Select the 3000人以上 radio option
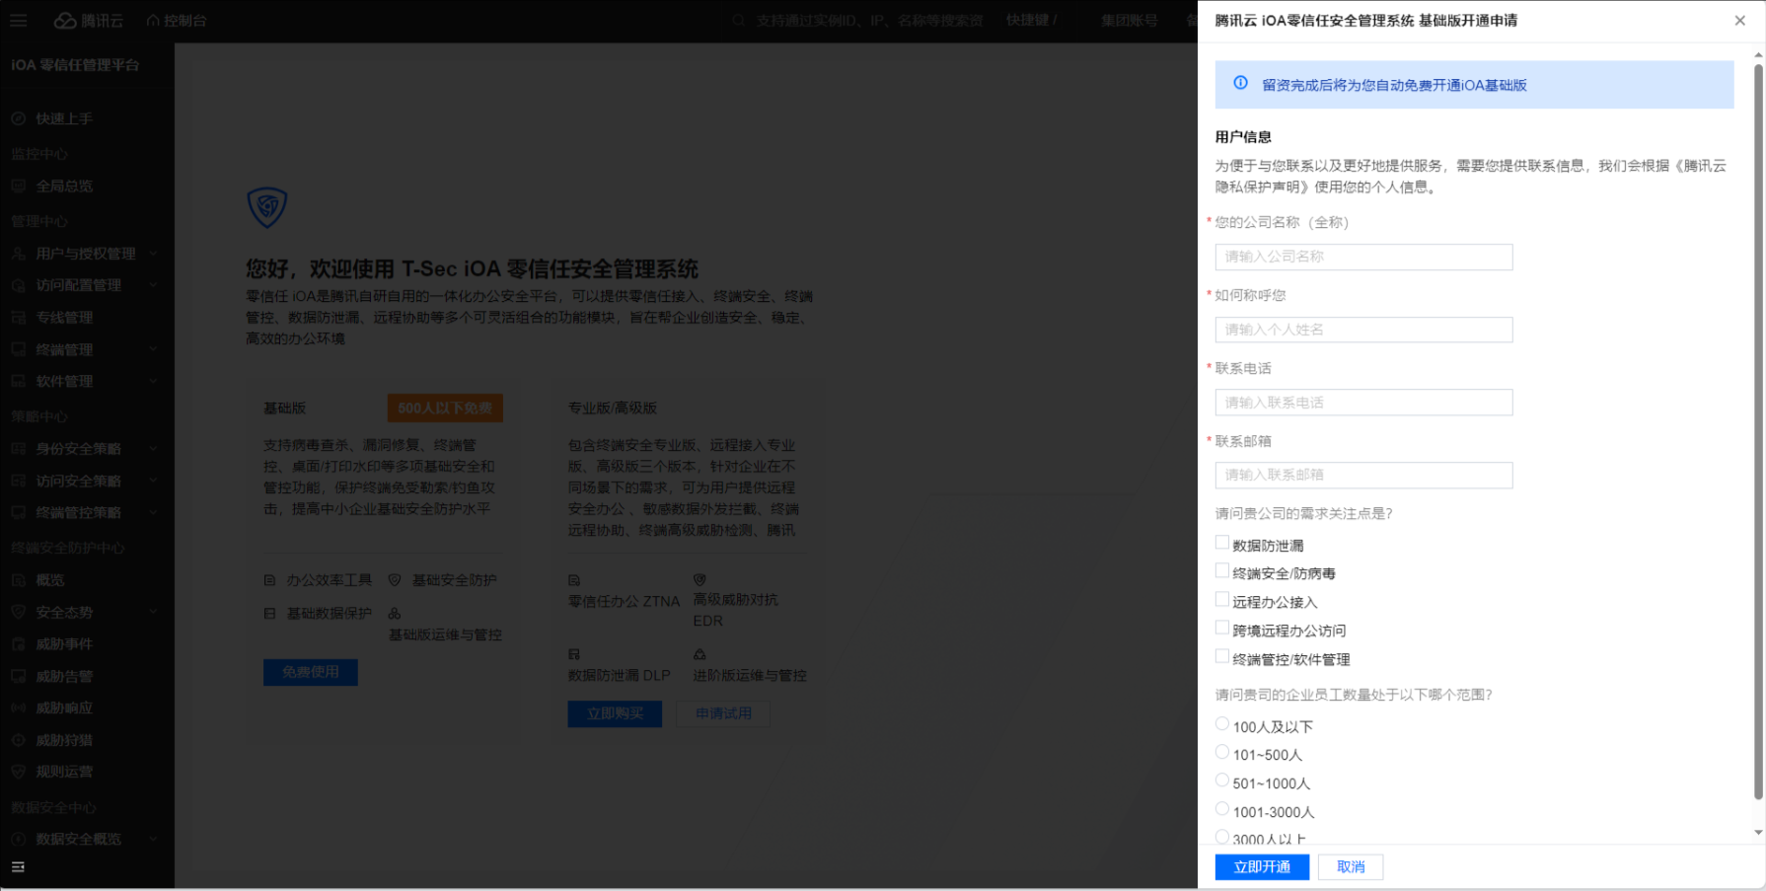 coord(1222,837)
